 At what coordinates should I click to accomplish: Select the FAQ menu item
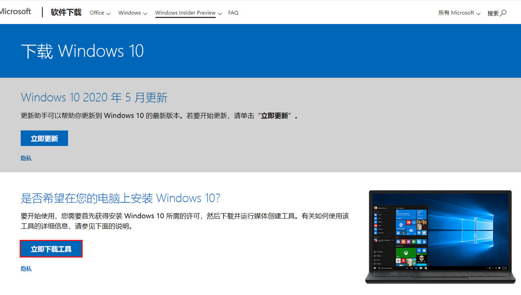(233, 13)
